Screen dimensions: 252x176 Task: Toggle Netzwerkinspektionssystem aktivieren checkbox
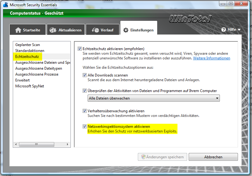tap(85, 126)
